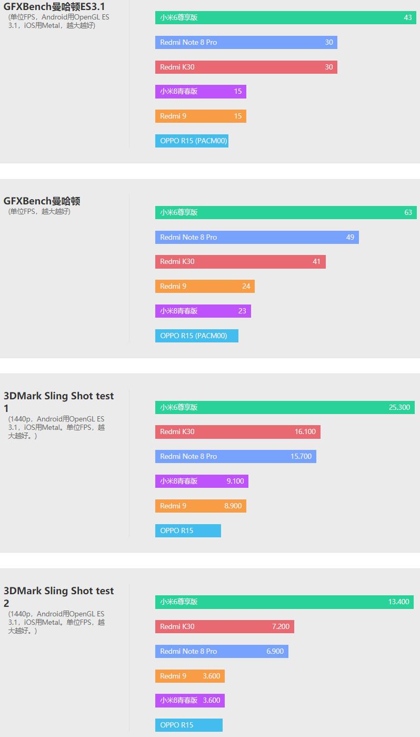Click the 小米6尊享版 bar in GFXBench曼哈顿ES3.1
420x737 pixels.
(286, 17)
